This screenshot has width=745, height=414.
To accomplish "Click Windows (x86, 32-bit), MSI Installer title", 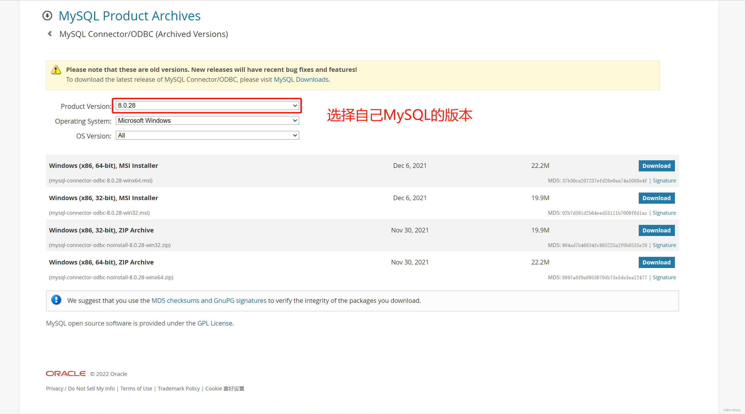I will [x=103, y=198].
